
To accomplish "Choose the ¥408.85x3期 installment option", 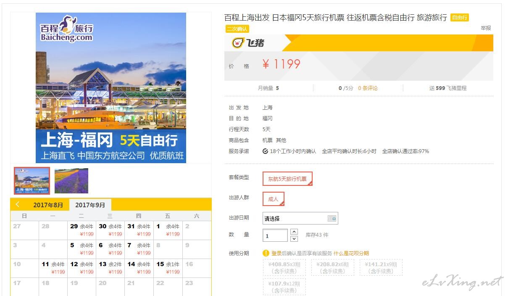I will pyautogui.click(x=284, y=267).
